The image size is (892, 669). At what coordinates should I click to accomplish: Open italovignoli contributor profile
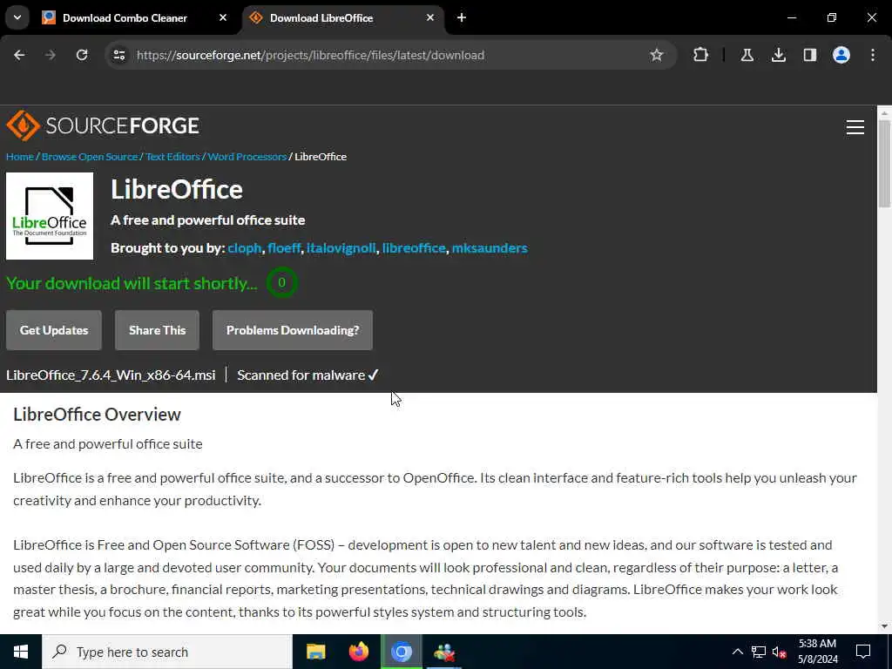click(x=341, y=248)
